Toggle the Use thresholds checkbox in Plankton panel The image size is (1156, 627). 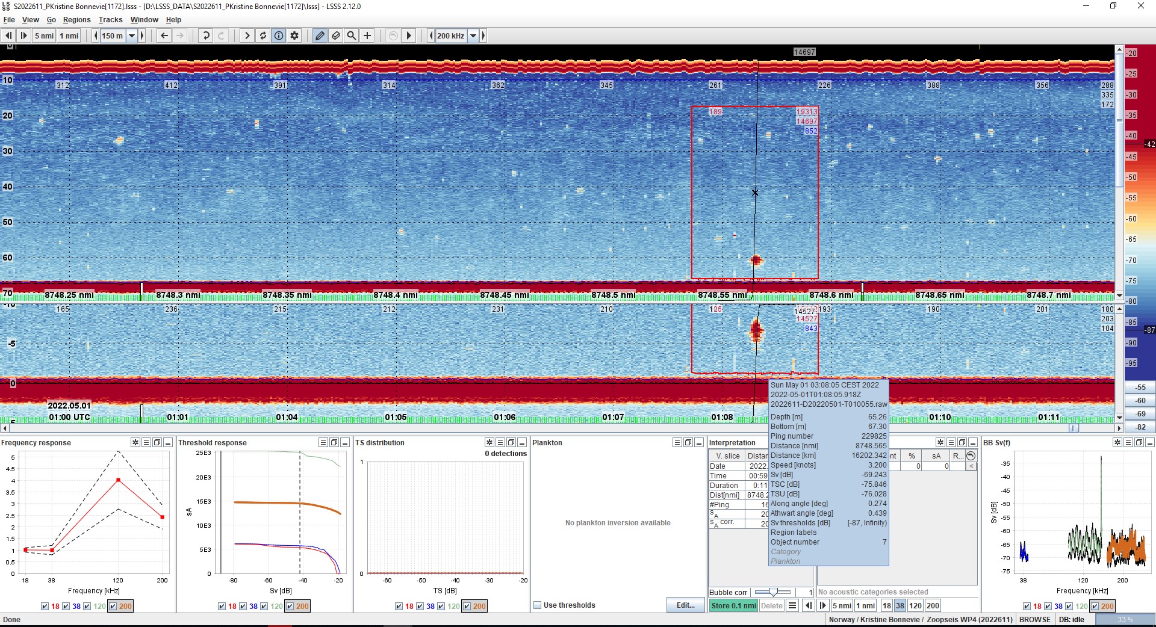click(537, 605)
